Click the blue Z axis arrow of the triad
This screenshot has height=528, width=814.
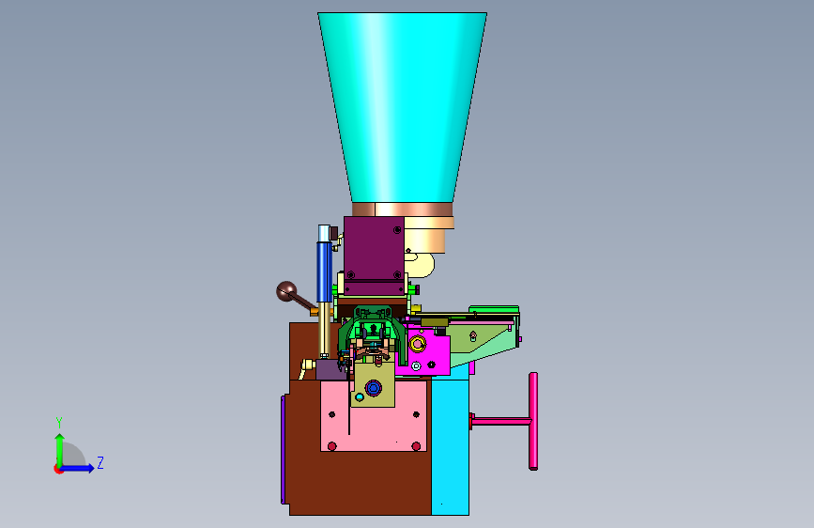pyautogui.click(x=77, y=468)
